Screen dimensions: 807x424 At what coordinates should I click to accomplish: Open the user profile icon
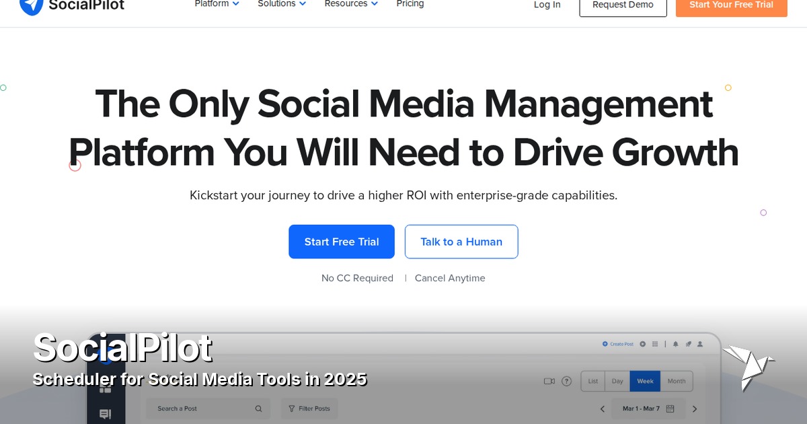click(700, 344)
